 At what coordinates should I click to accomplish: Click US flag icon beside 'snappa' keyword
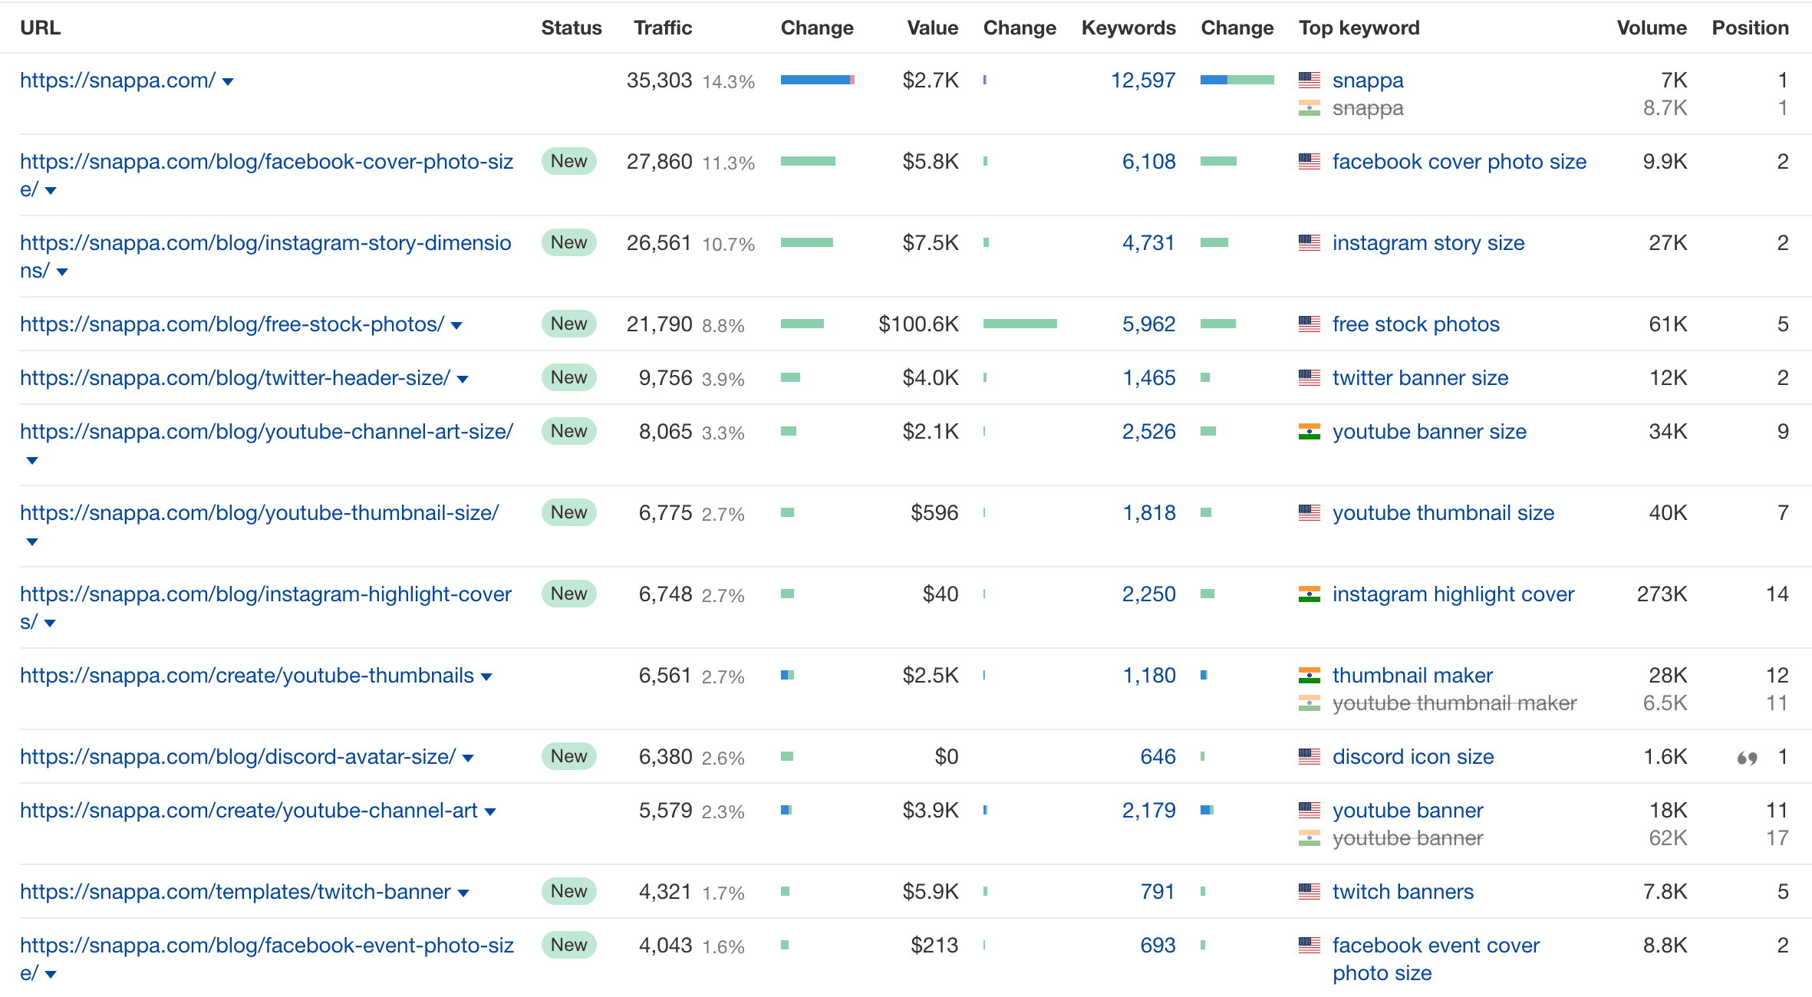pyautogui.click(x=1310, y=80)
